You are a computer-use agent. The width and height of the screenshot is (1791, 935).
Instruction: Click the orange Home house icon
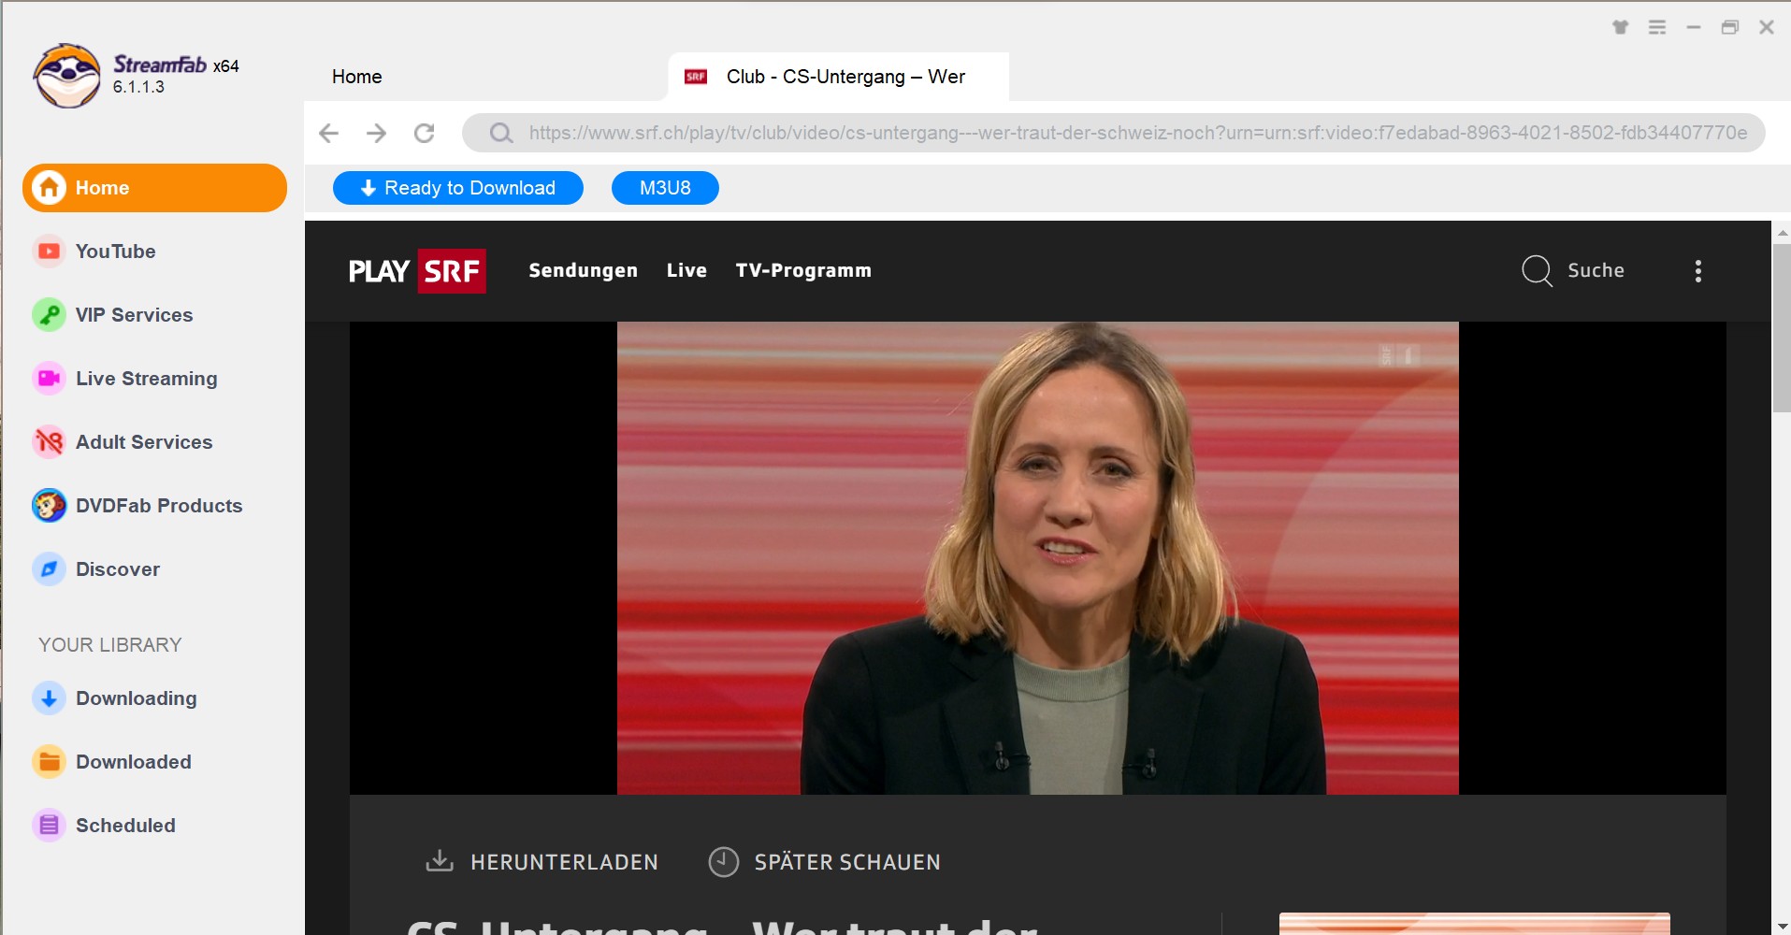click(x=49, y=188)
